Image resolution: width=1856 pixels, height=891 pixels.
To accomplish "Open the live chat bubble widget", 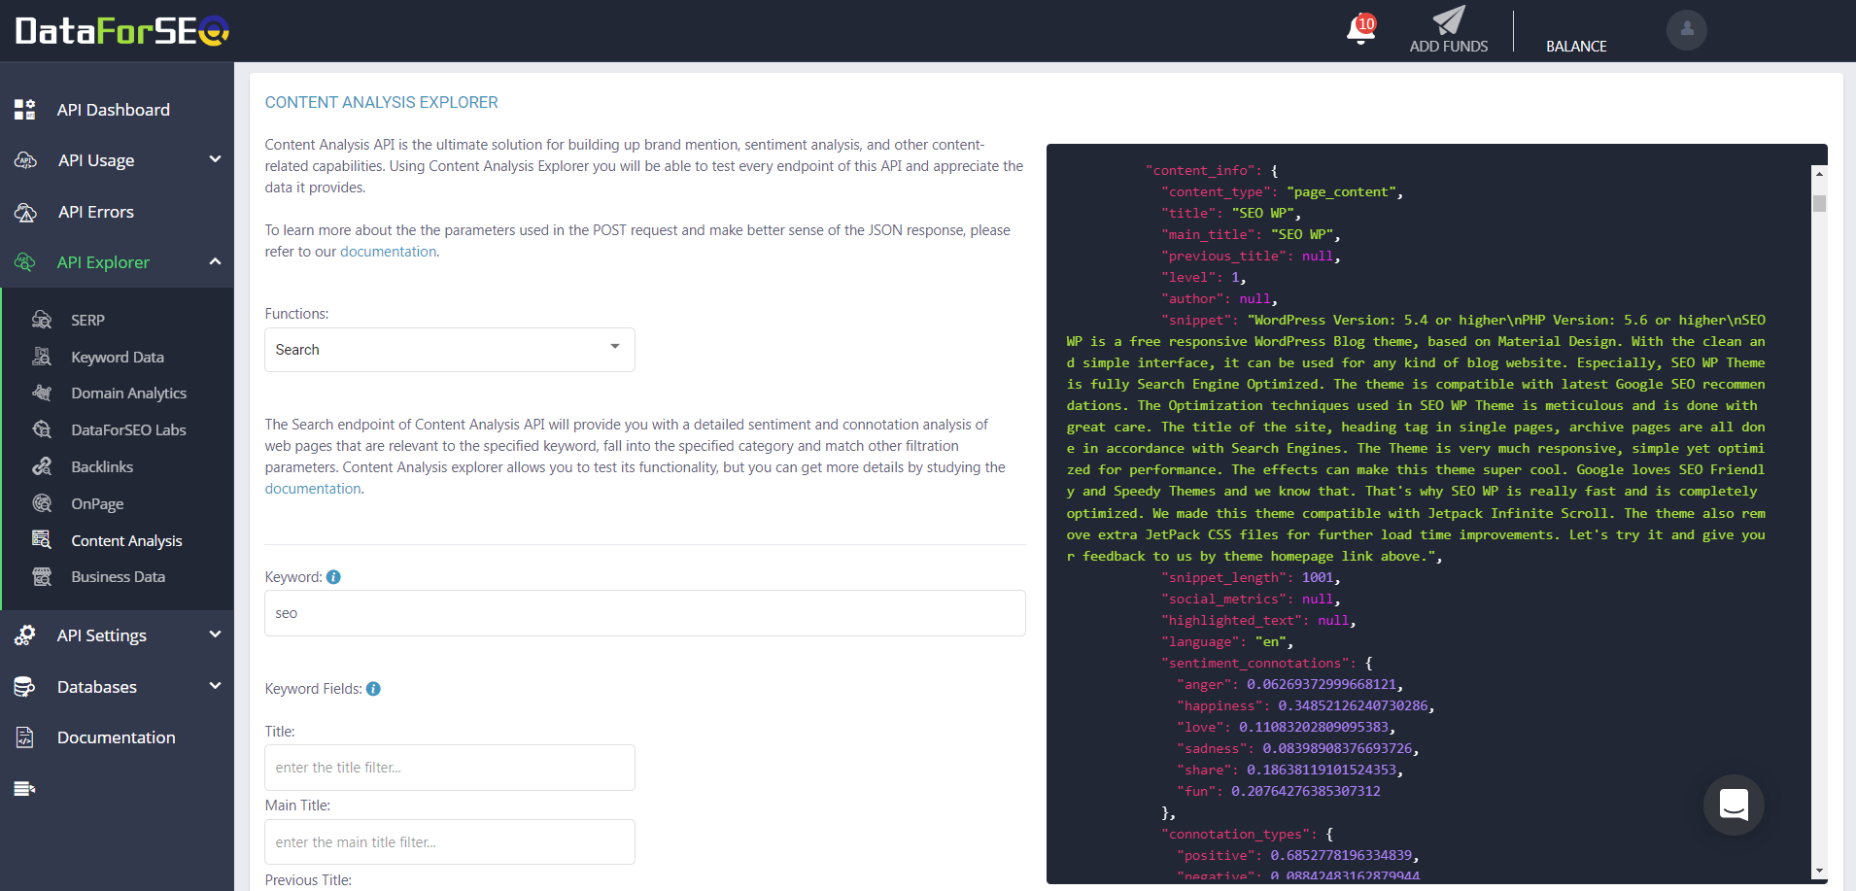I will pyautogui.click(x=1734, y=805).
